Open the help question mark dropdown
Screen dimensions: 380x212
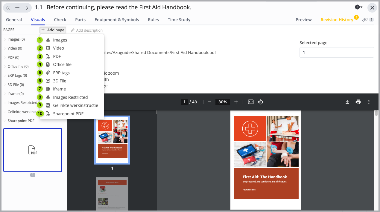click(x=358, y=7)
